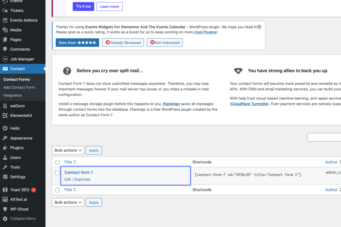This screenshot has height=227, width=341.
Task: Click the Plugins plug icon
Action: [5, 148]
